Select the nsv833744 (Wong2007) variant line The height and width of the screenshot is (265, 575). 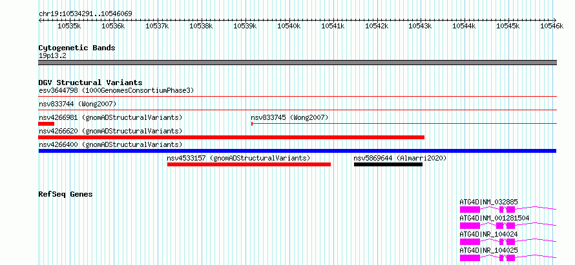tap(297, 110)
